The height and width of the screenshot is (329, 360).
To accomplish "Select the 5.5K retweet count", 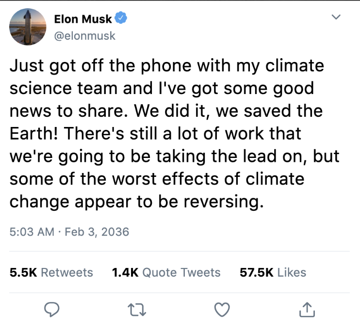I will click(23, 272).
